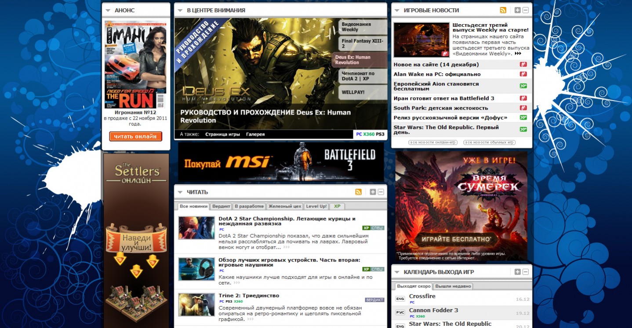Viewport: 632px width, 328px height.
Task: Click the XP icon beside Star Wars news
Action: pos(523,129)
